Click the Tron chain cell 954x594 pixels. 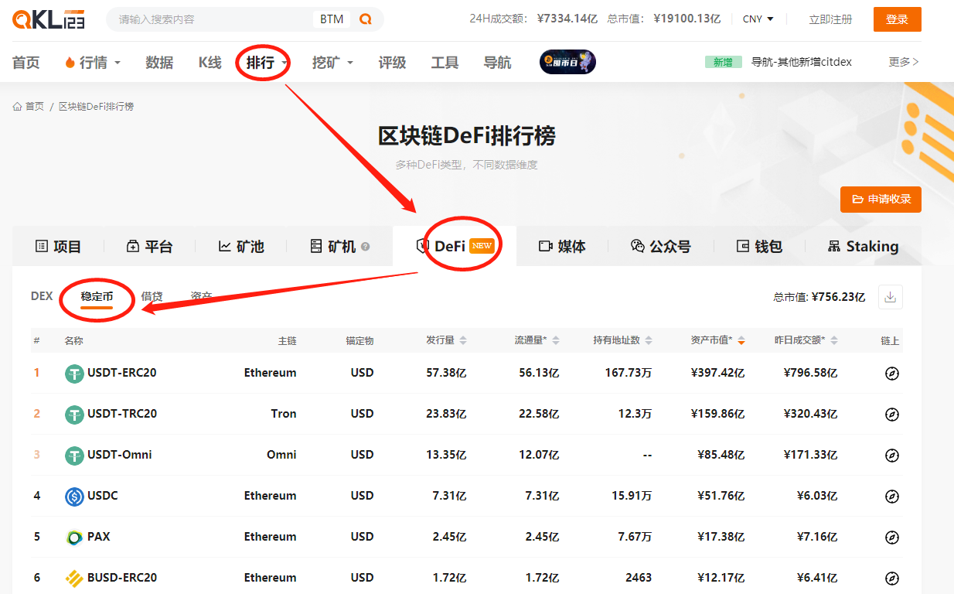[284, 414]
